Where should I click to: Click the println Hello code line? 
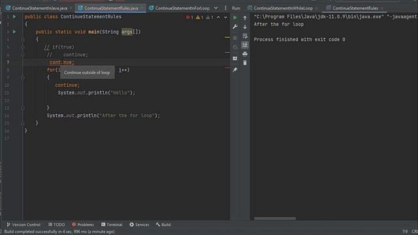tap(97, 93)
